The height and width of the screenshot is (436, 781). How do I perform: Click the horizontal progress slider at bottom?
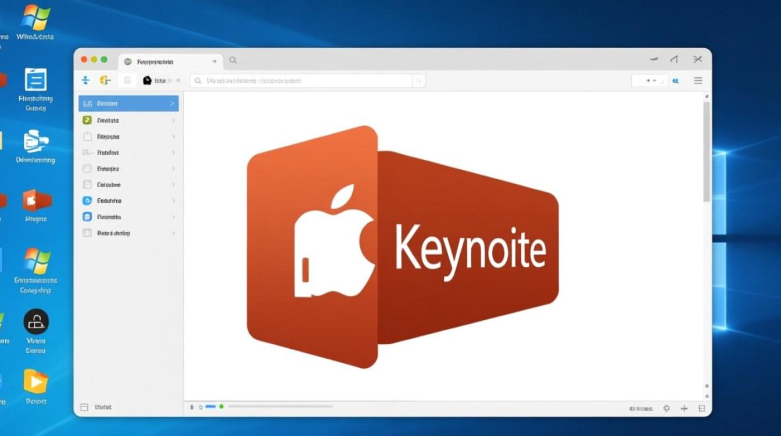click(280, 406)
